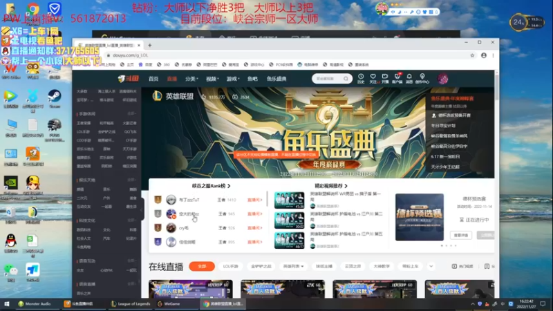Open 鱼乐盛典 in Douyu nav
Viewport: 553px width, 311px height.
tap(276, 79)
